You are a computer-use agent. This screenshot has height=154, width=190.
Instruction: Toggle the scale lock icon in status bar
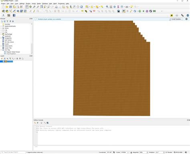[131, 152]
